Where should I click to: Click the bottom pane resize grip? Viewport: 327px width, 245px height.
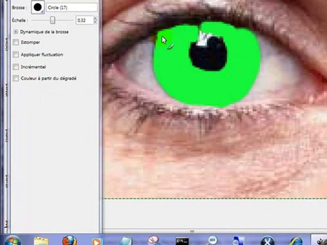[x=192, y=231]
